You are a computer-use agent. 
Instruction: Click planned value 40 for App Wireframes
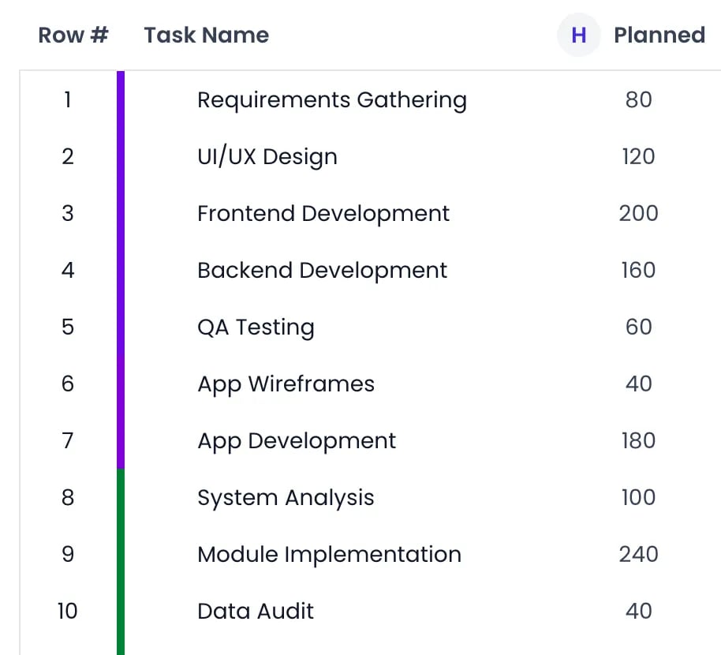pos(639,384)
